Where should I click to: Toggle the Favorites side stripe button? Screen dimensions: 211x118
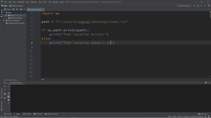(x=1, y=106)
